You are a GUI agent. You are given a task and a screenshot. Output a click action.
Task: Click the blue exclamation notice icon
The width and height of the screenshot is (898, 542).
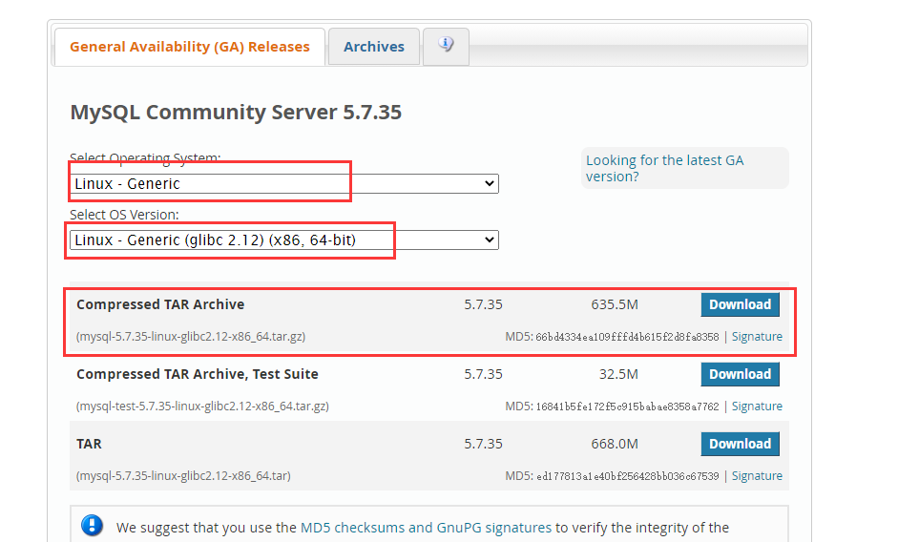93,525
